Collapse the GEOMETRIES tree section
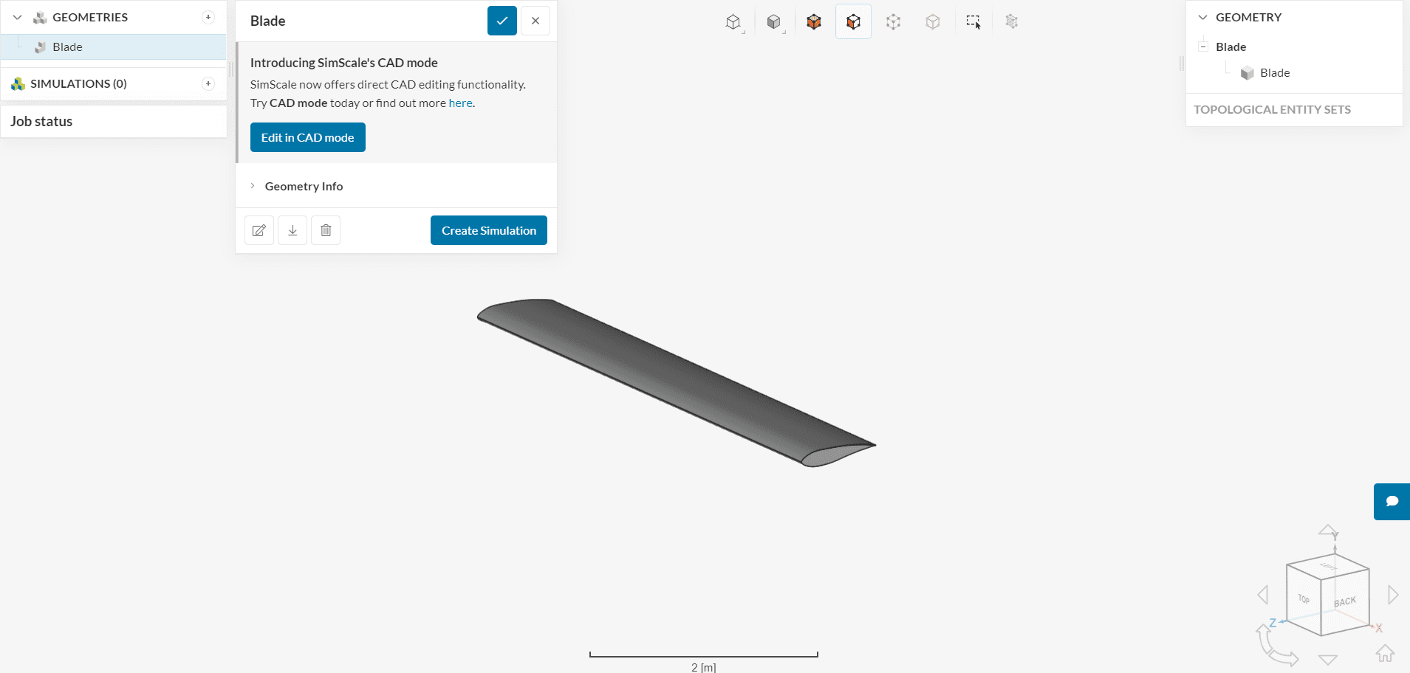 18,17
